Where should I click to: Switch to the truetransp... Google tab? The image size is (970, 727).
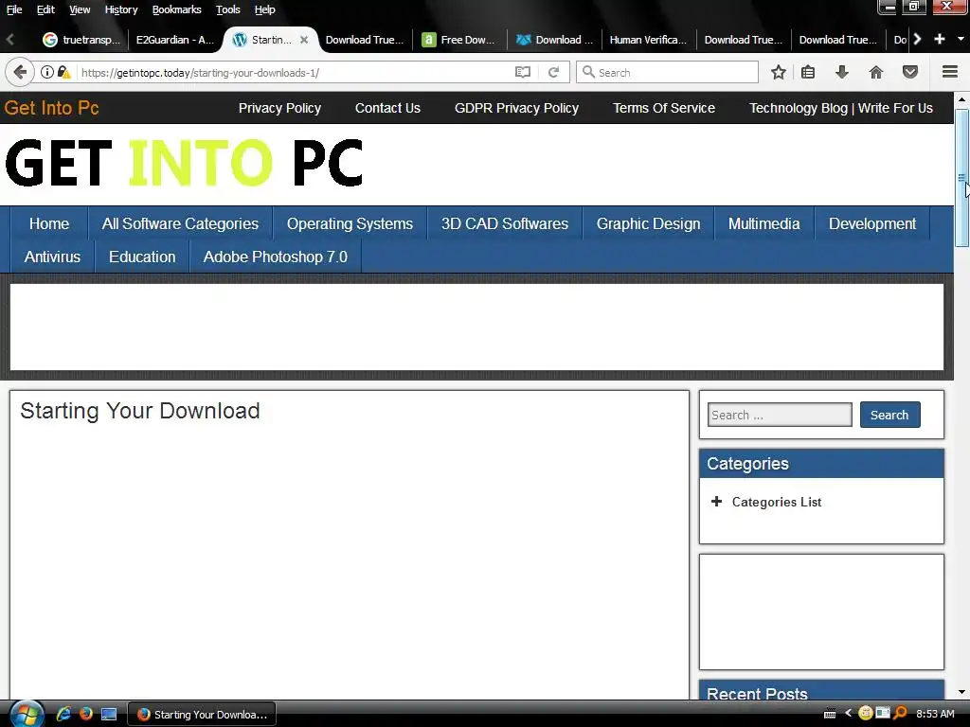(x=81, y=40)
